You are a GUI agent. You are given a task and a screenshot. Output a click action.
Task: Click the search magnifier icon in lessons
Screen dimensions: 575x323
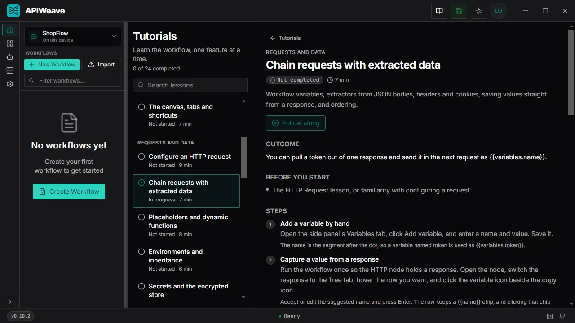tap(141, 85)
